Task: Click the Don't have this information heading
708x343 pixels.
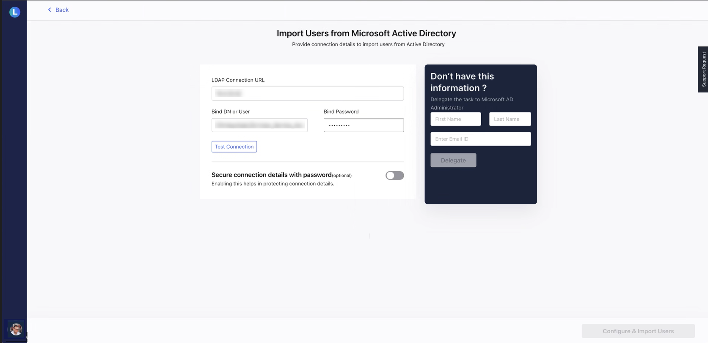Action: [462, 82]
